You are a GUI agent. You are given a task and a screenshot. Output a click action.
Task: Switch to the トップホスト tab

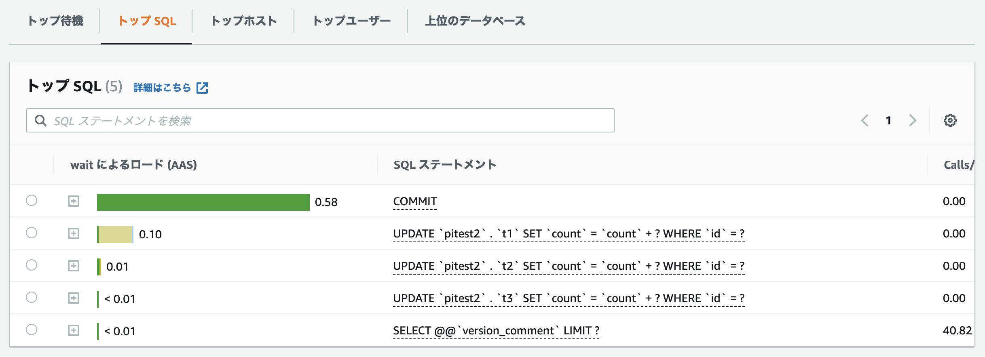[243, 21]
